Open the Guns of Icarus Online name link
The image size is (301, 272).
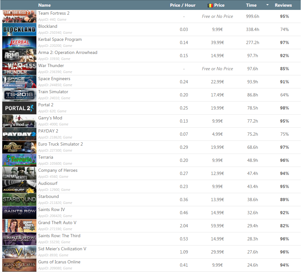[x=59, y=262]
